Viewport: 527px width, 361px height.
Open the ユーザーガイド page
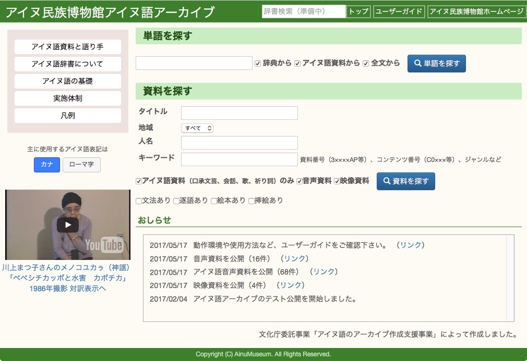point(399,11)
